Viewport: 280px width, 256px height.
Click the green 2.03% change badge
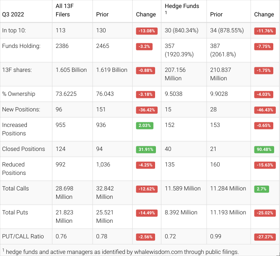[145, 125]
